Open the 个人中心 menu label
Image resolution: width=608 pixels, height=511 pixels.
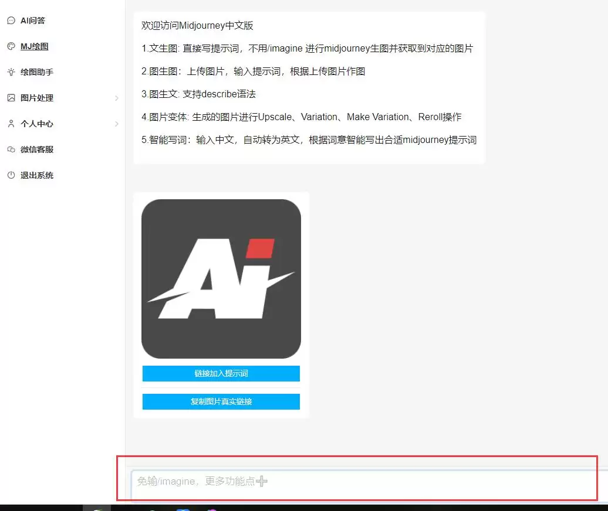click(37, 124)
